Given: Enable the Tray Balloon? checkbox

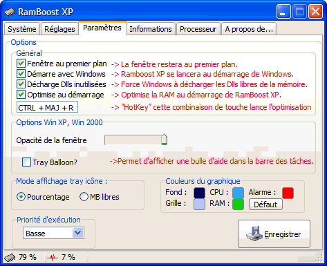Looking at the screenshot, I should coord(26,162).
